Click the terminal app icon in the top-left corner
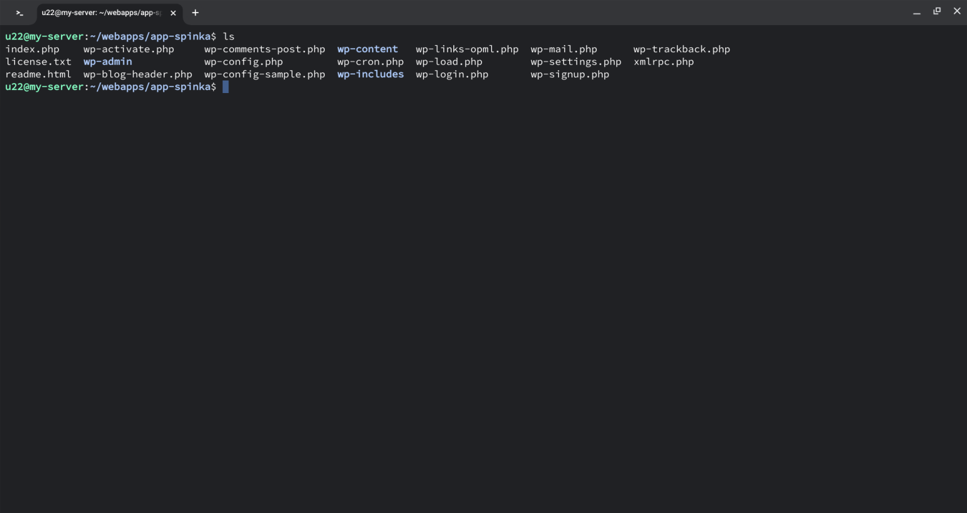The height and width of the screenshot is (513, 967). (19, 12)
